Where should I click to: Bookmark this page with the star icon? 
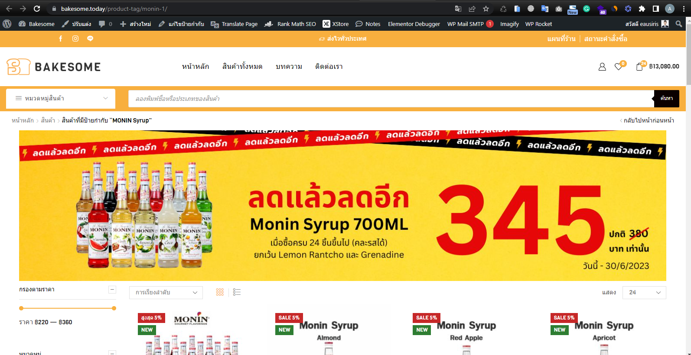point(486,9)
